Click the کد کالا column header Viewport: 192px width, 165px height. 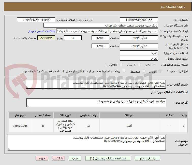pos(169,115)
